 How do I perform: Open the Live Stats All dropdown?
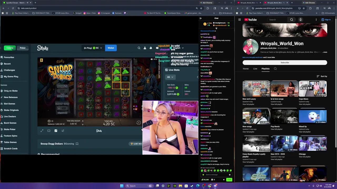point(170,77)
